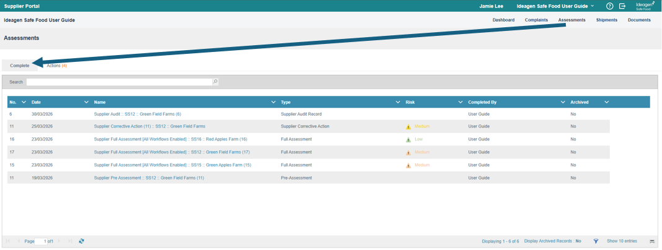Click Full Assessment type for row 15
The width and height of the screenshot is (662, 250).
coord(296,165)
